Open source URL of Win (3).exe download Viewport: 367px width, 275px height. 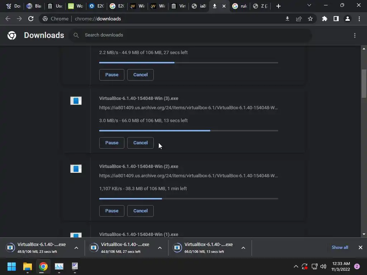tap(189, 108)
